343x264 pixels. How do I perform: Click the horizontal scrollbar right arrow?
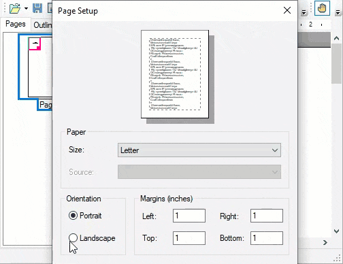(325, 242)
